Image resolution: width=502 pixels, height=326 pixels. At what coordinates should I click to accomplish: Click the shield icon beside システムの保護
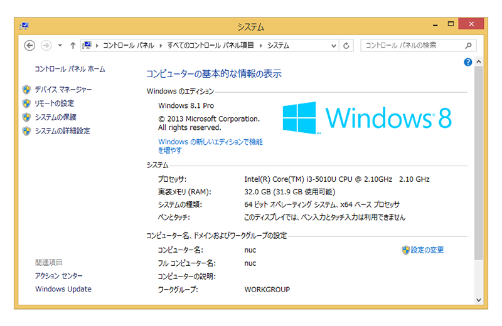26,117
